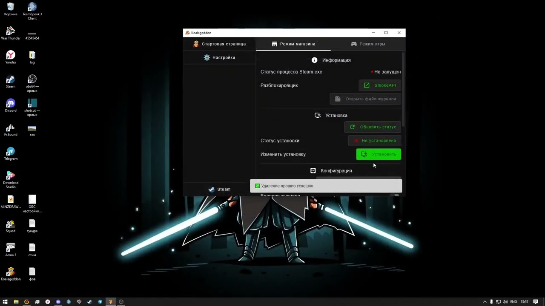Click the Разблокировщик label
The image size is (545, 306).
[x=279, y=85]
